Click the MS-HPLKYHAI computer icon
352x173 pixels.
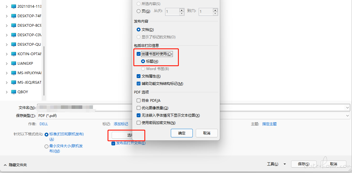[14, 73]
